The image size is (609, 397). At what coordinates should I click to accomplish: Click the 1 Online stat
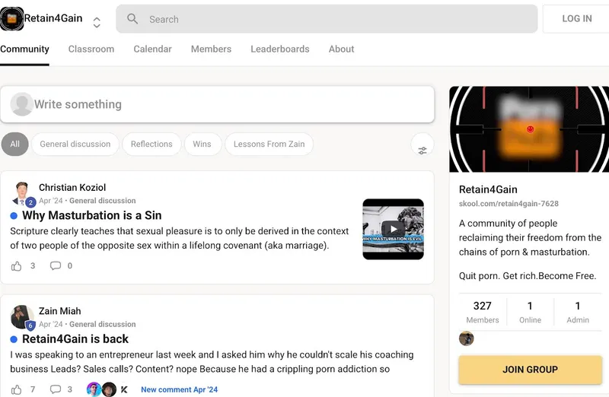coord(530,312)
